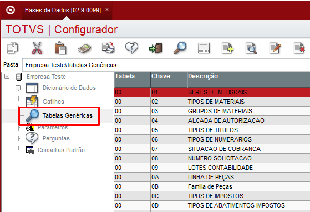
Task: Click the view record document icon
Action: tap(251, 48)
